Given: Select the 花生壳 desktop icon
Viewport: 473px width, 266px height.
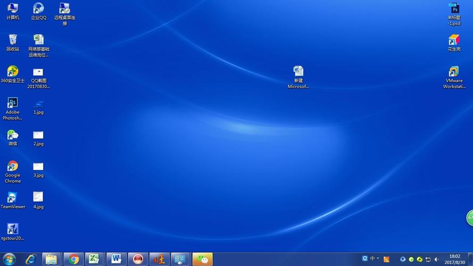Looking at the screenshot, I should coord(454,40).
